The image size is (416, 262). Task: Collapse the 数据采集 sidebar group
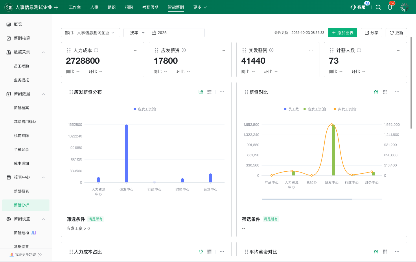coord(43,52)
